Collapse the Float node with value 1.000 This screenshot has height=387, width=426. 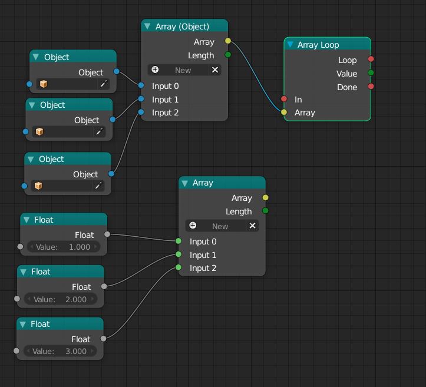(x=27, y=220)
